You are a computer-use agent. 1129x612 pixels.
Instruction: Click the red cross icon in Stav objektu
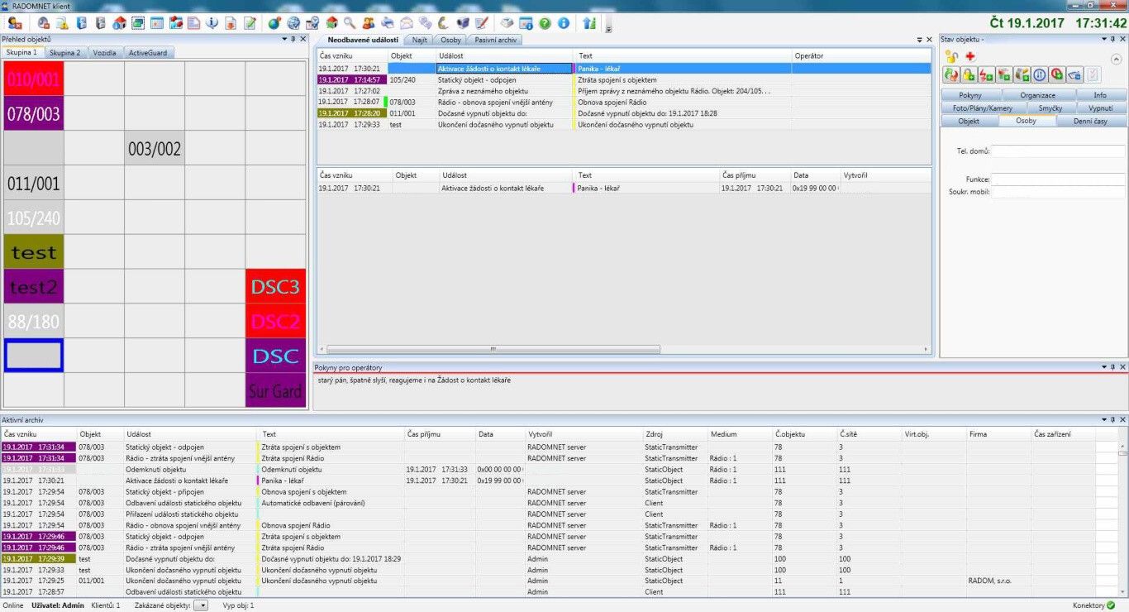point(970,56)
